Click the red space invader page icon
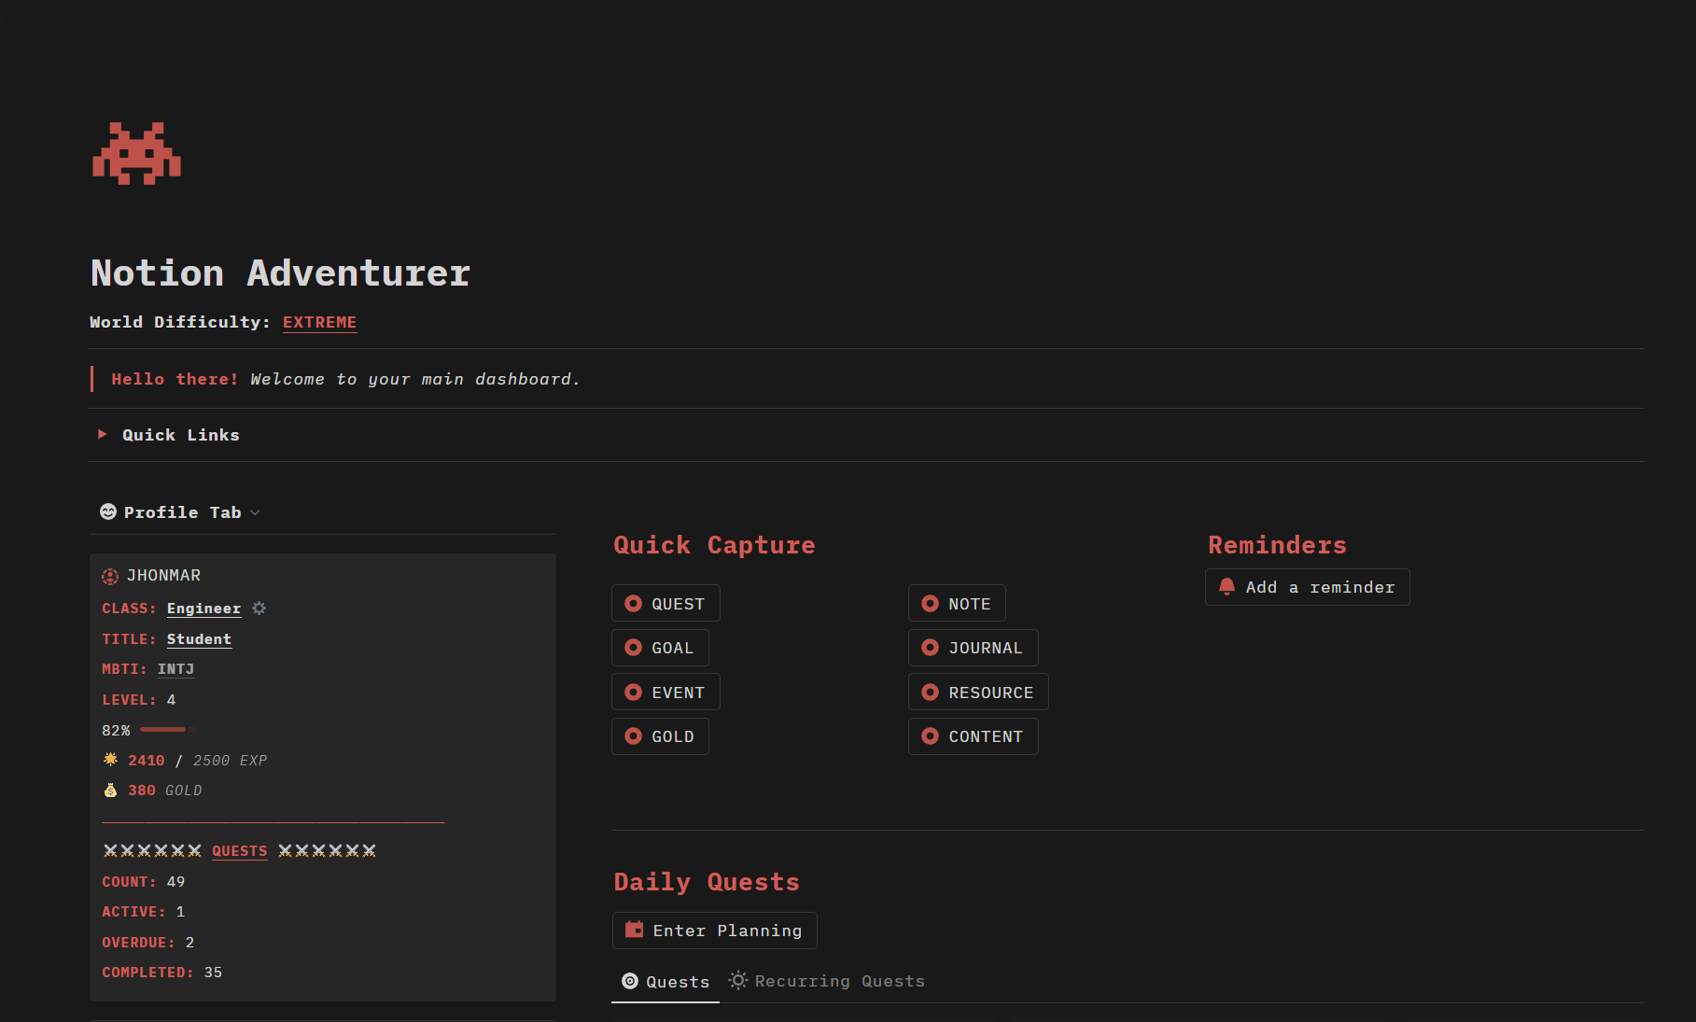1696x1022 pixels. pos(136,154)
